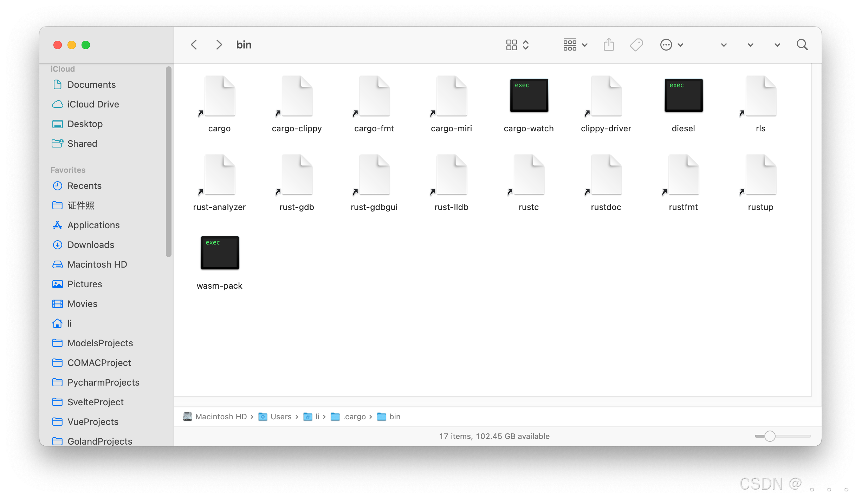This screenshot has width=861, height=498.
Task: Go forward with the right chevron button
Action: point(219,45)
